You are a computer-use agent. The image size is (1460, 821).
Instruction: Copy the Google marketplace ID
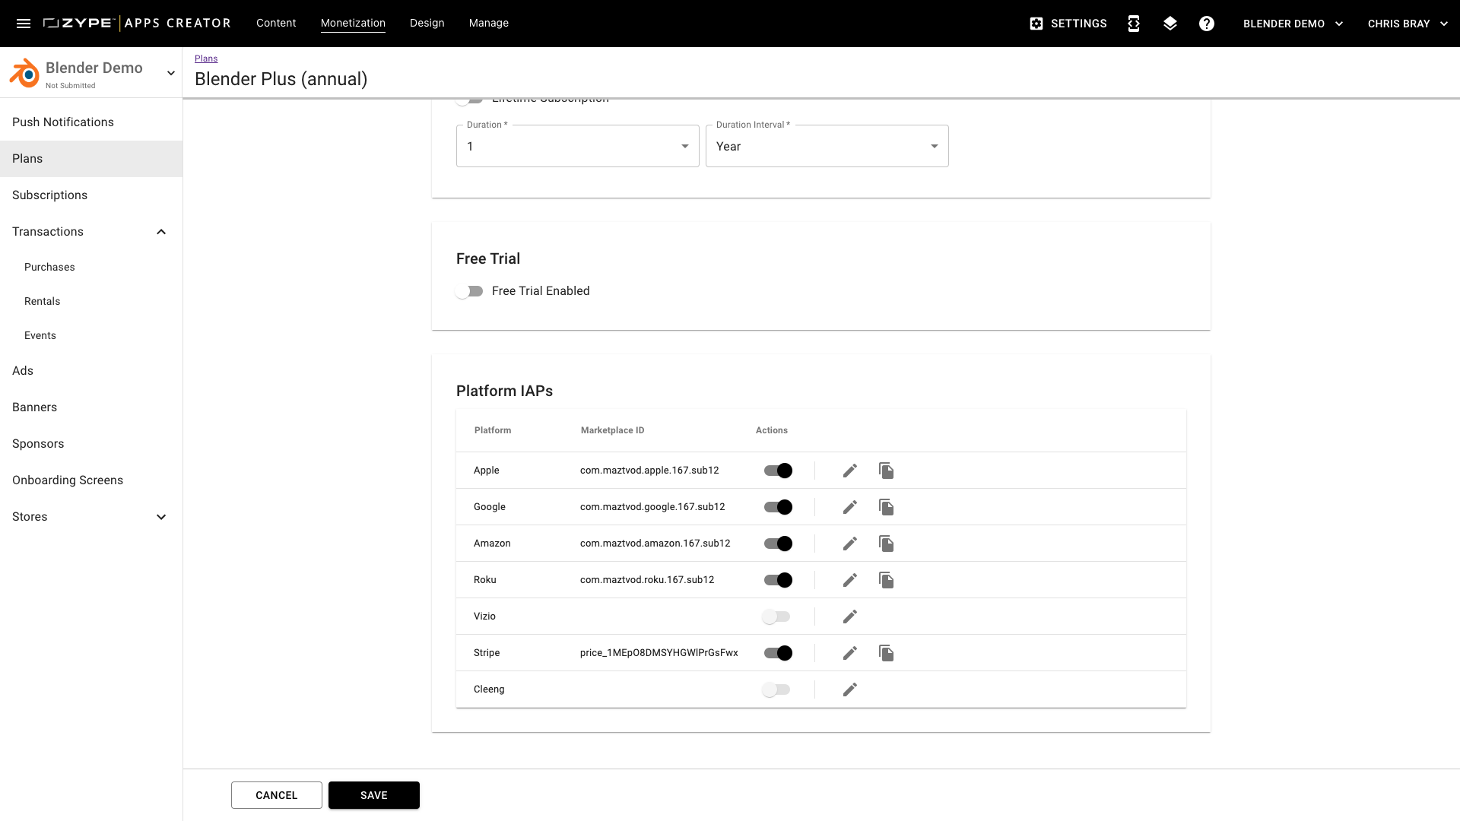tap(886, 507)
